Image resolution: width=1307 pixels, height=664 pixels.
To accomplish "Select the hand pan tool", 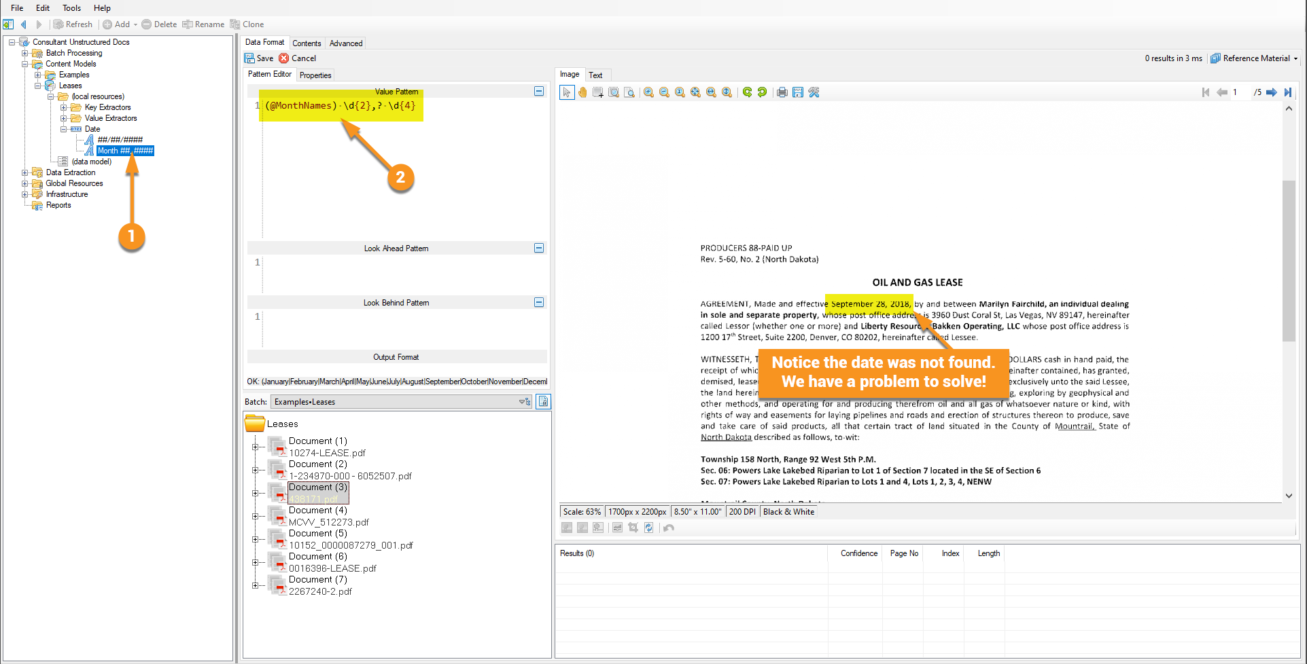I will tap(582, 92).
